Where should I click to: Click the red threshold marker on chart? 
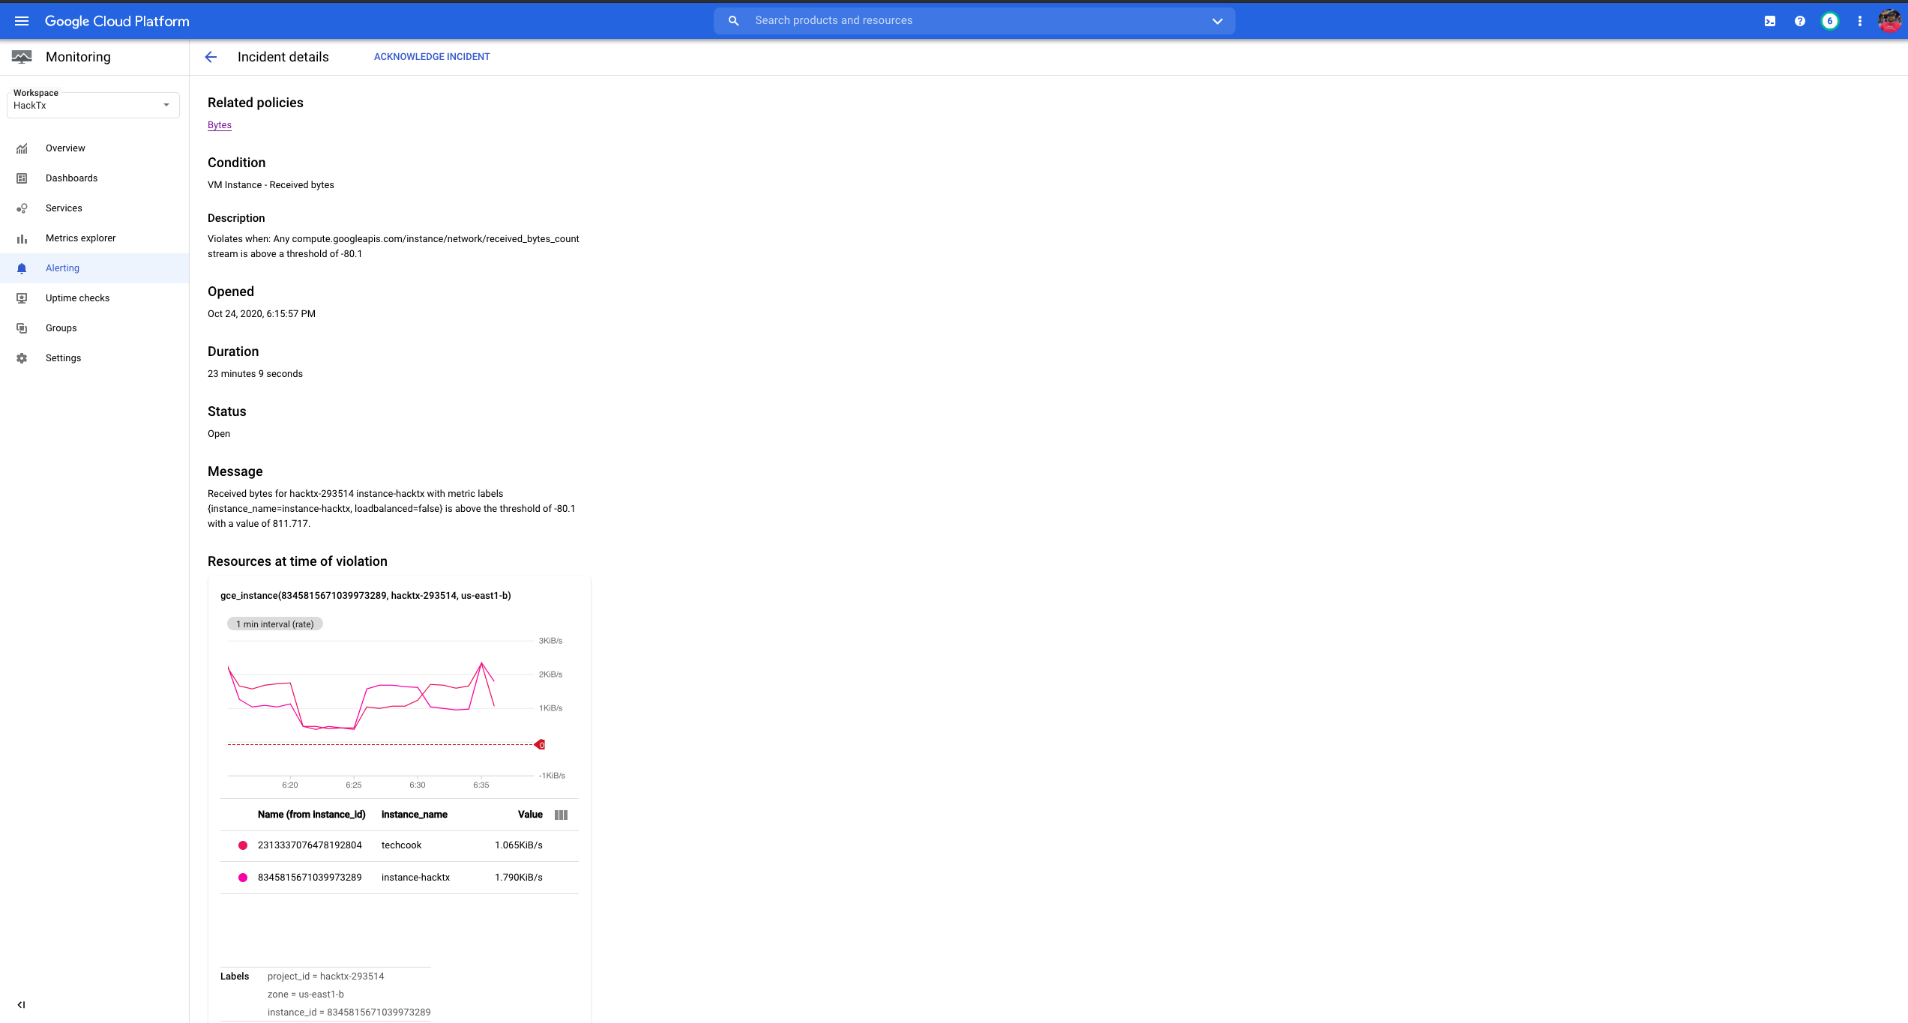540,744
